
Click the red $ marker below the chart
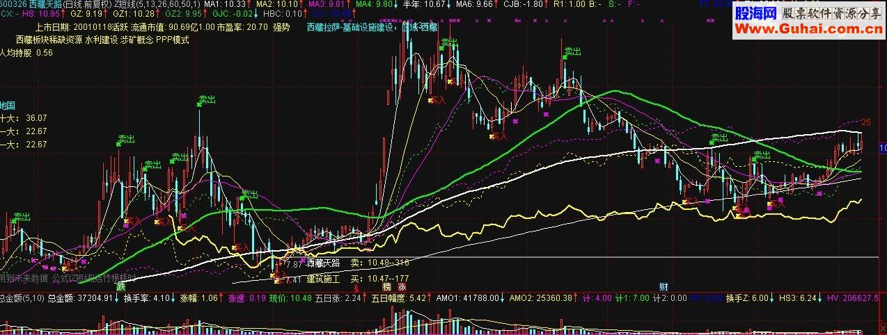pyautogui.click(x=356, y=286)
